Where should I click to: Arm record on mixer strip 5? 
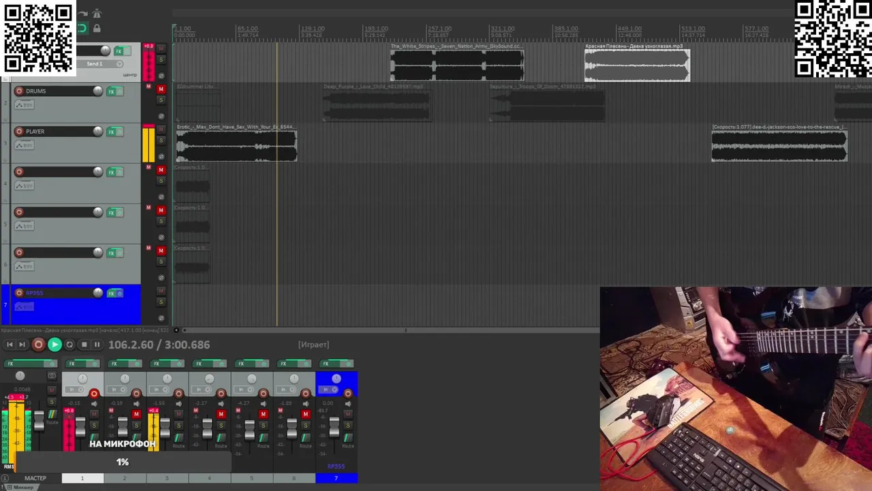click(x=264, y=393)
